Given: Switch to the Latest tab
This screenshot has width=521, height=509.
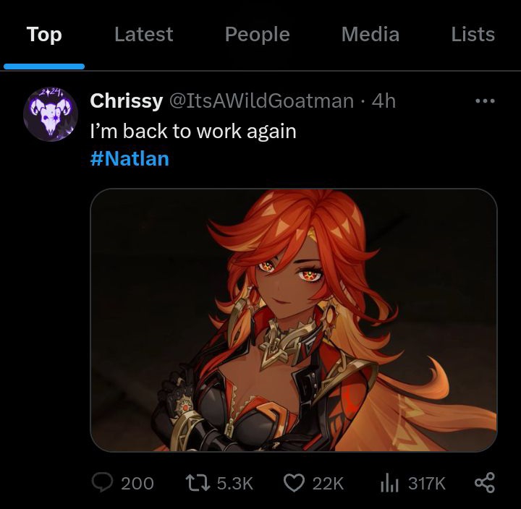Looking at the screenshot, I should 143,35.
